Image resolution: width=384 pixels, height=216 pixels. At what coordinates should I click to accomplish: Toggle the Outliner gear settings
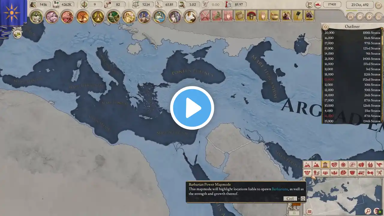click(325, 27)
